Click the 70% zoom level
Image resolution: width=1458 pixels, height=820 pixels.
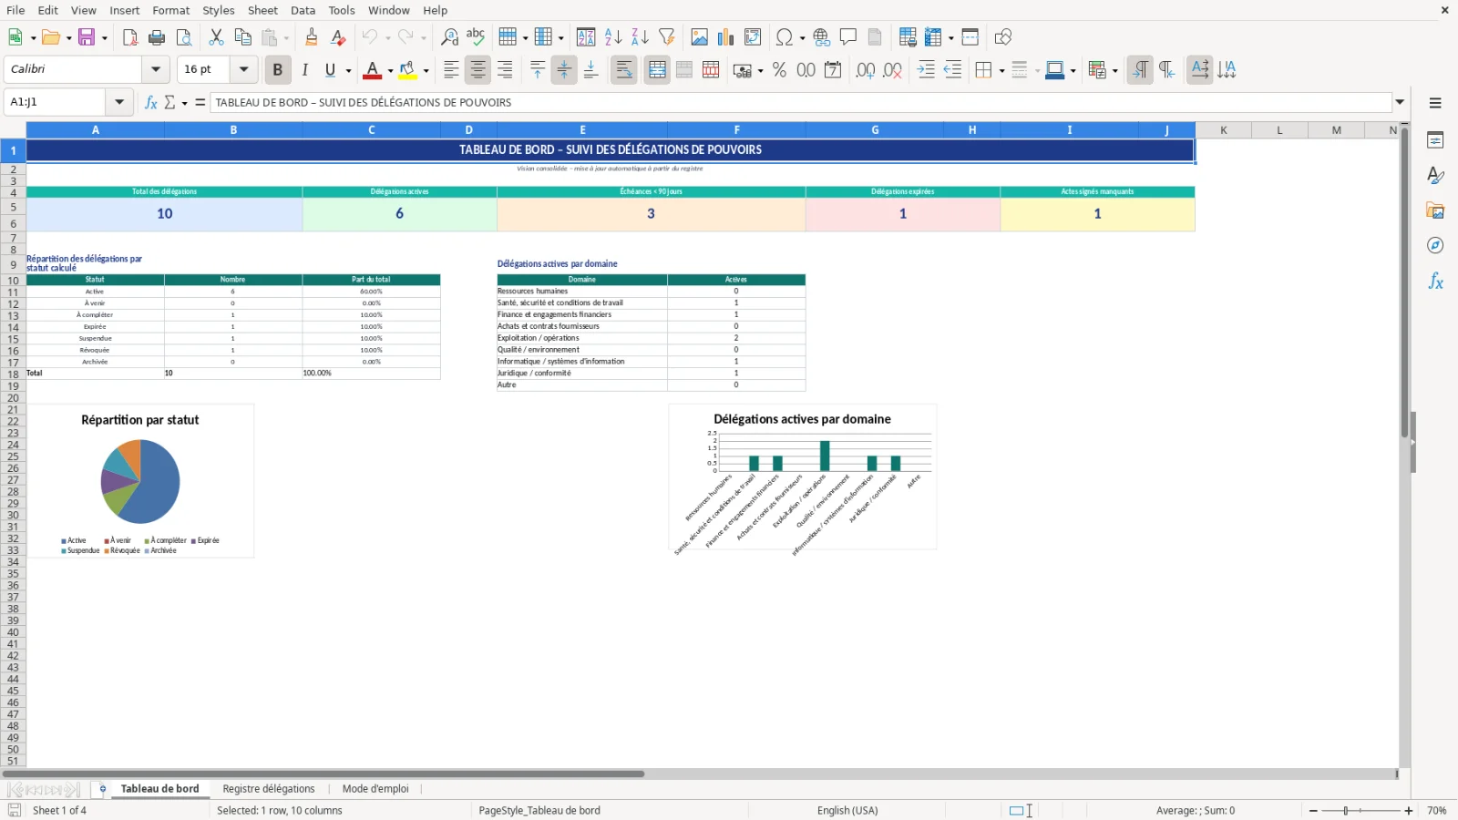(x=1437, y=811)
